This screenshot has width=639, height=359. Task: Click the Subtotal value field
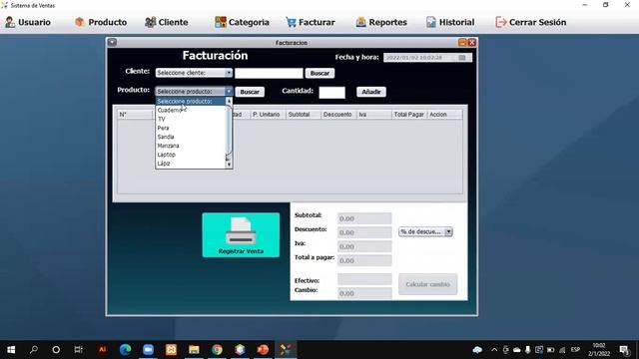tap(364, 218)
